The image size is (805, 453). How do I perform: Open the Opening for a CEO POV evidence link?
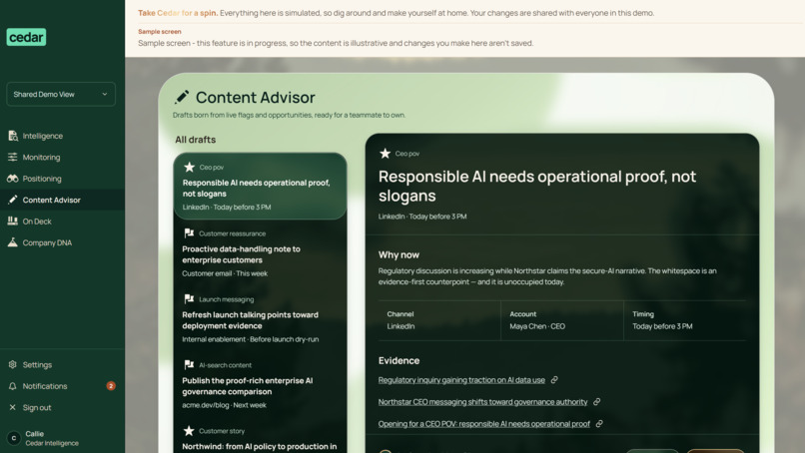click(x=484, y=424)
